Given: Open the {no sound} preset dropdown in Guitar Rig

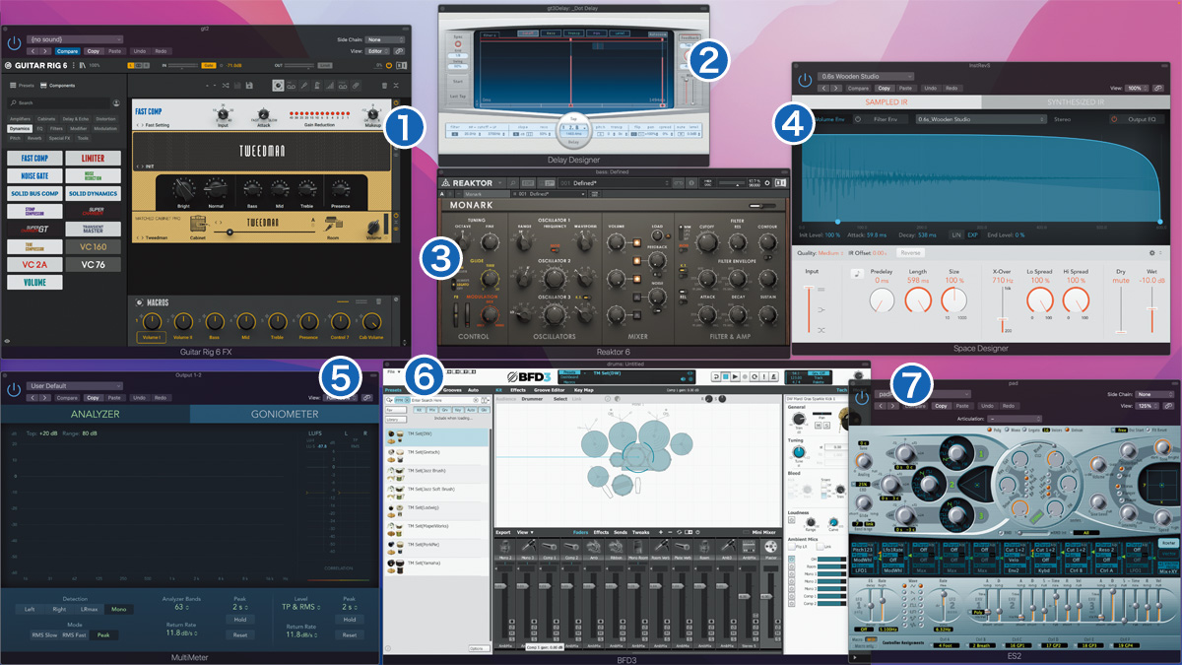Looking at the screenshot, I should tap(75, 39).
